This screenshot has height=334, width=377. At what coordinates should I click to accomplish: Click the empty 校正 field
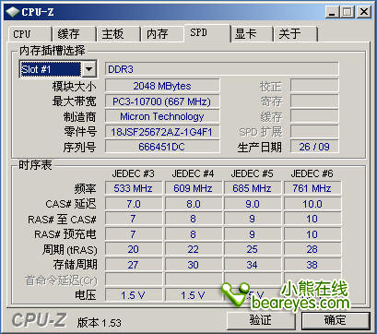coord(314,86)
